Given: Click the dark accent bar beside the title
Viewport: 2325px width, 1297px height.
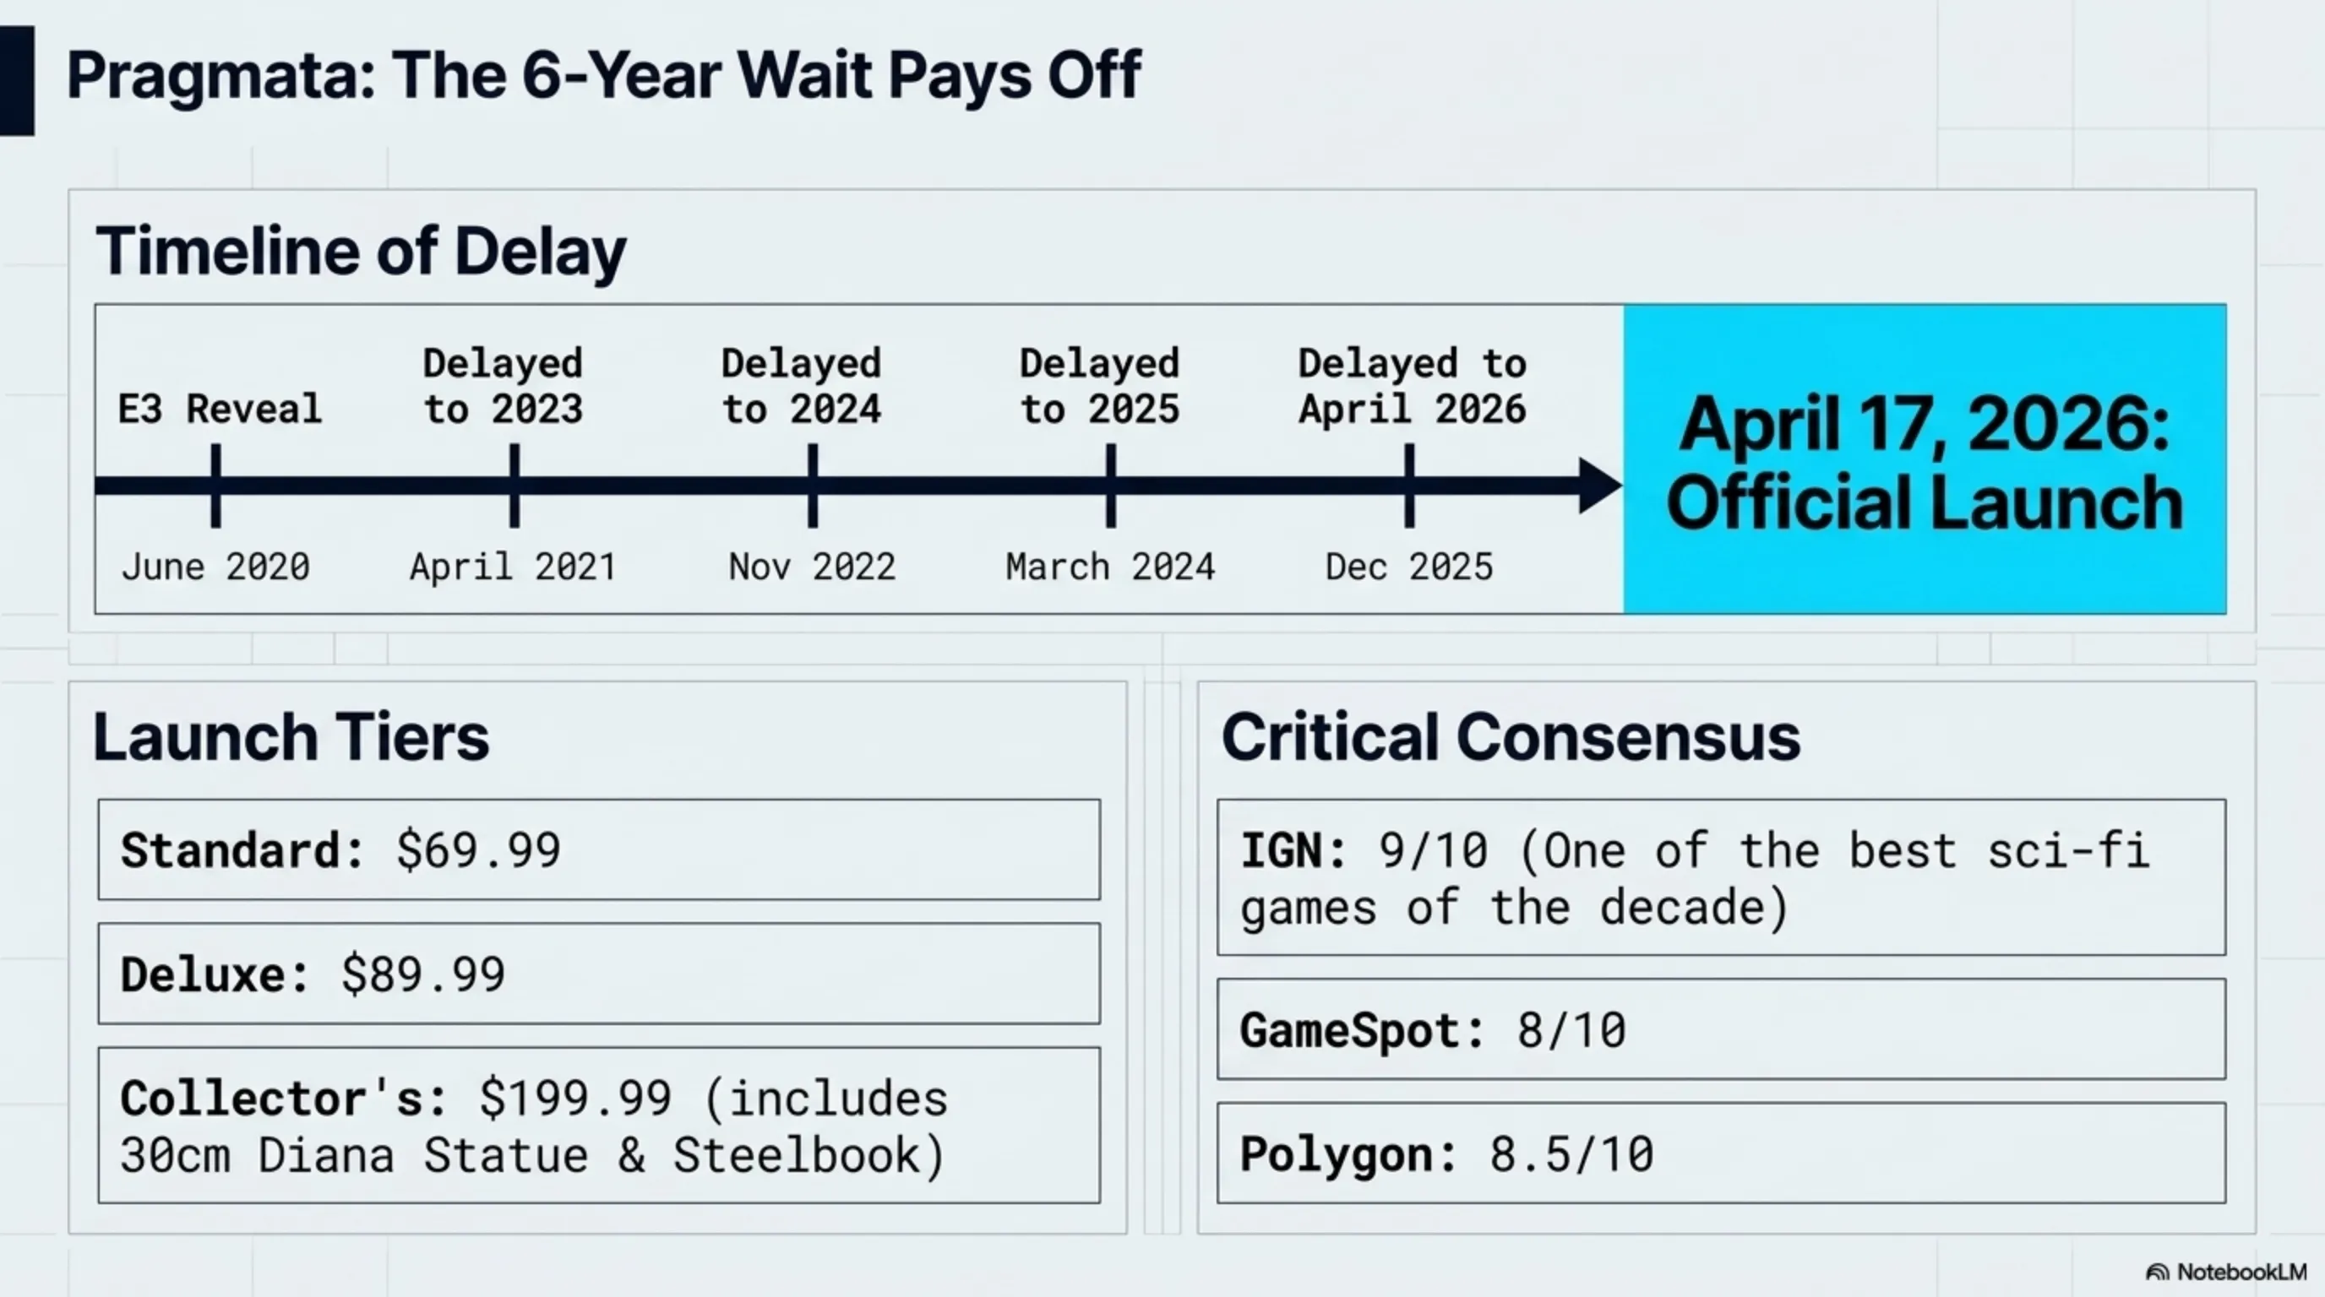Looking at the screenshot, I should click(16, 80).
